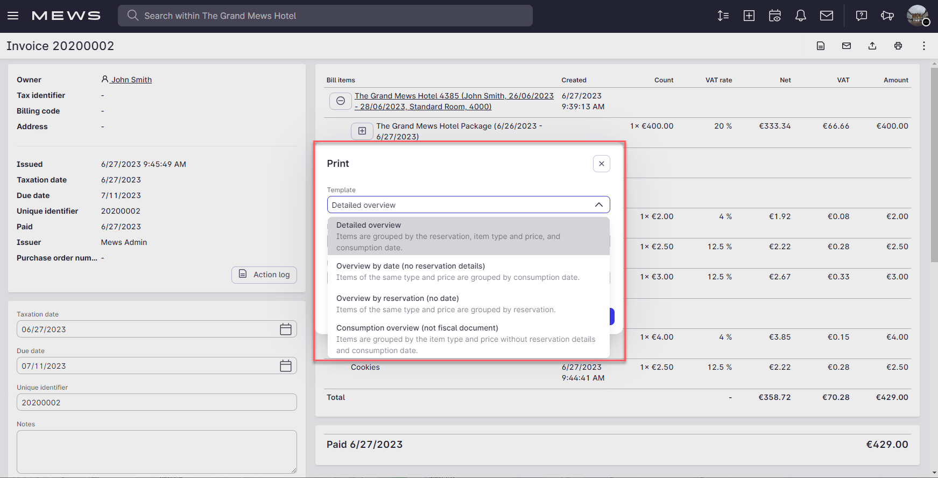This screenshot has height=478, width=938.
Task: Click the invoice document icon in header
Action: click(x=821, y=46)
